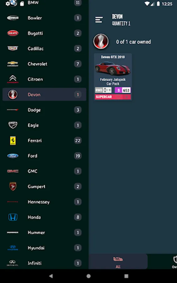The height and width of the screenshot is (283, 177).
Task: Open the Devon GTX 2010 car card
Action: [x=113, y=77]
